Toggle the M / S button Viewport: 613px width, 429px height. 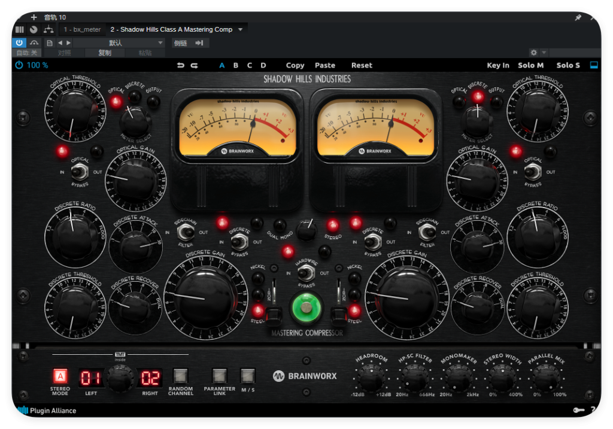click(x=247, y=376)
